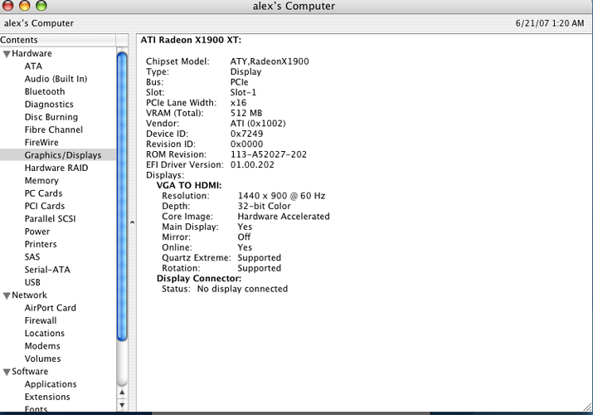Screen dimensions: 593x415
Task: Click the green zoom button
Action: [x=41, y=5]
